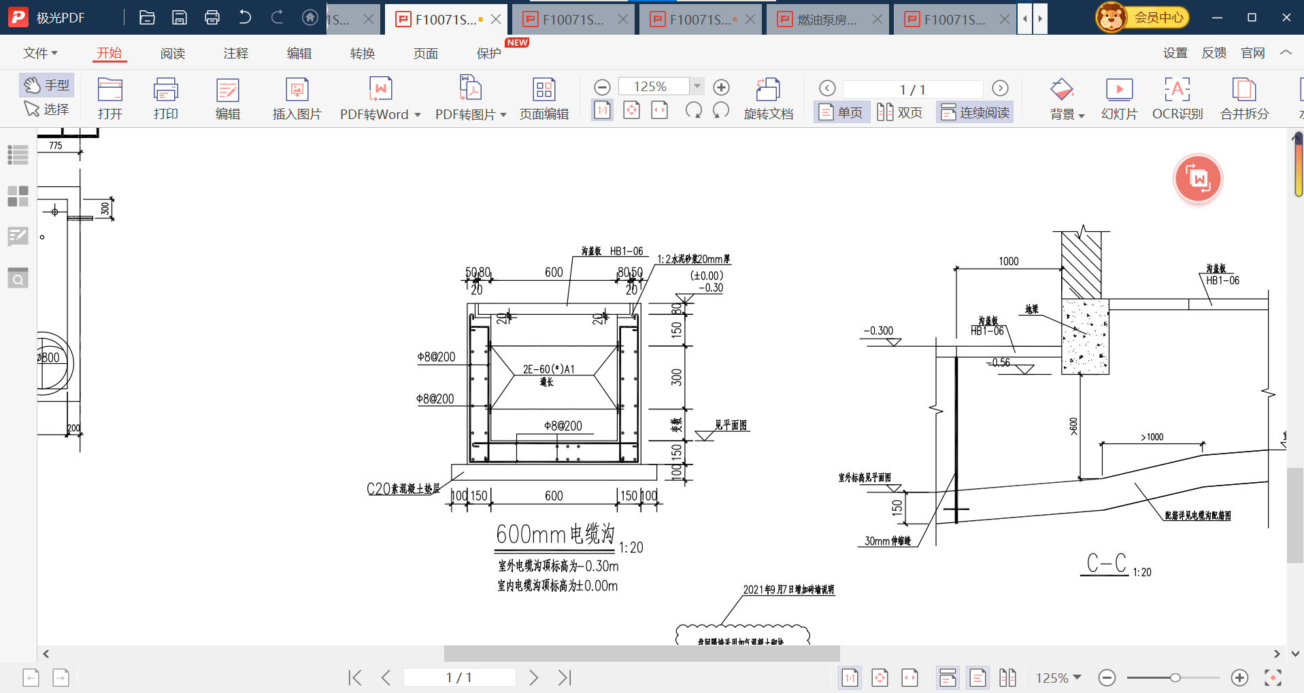Rotate view clockwise

click(721, 110)
